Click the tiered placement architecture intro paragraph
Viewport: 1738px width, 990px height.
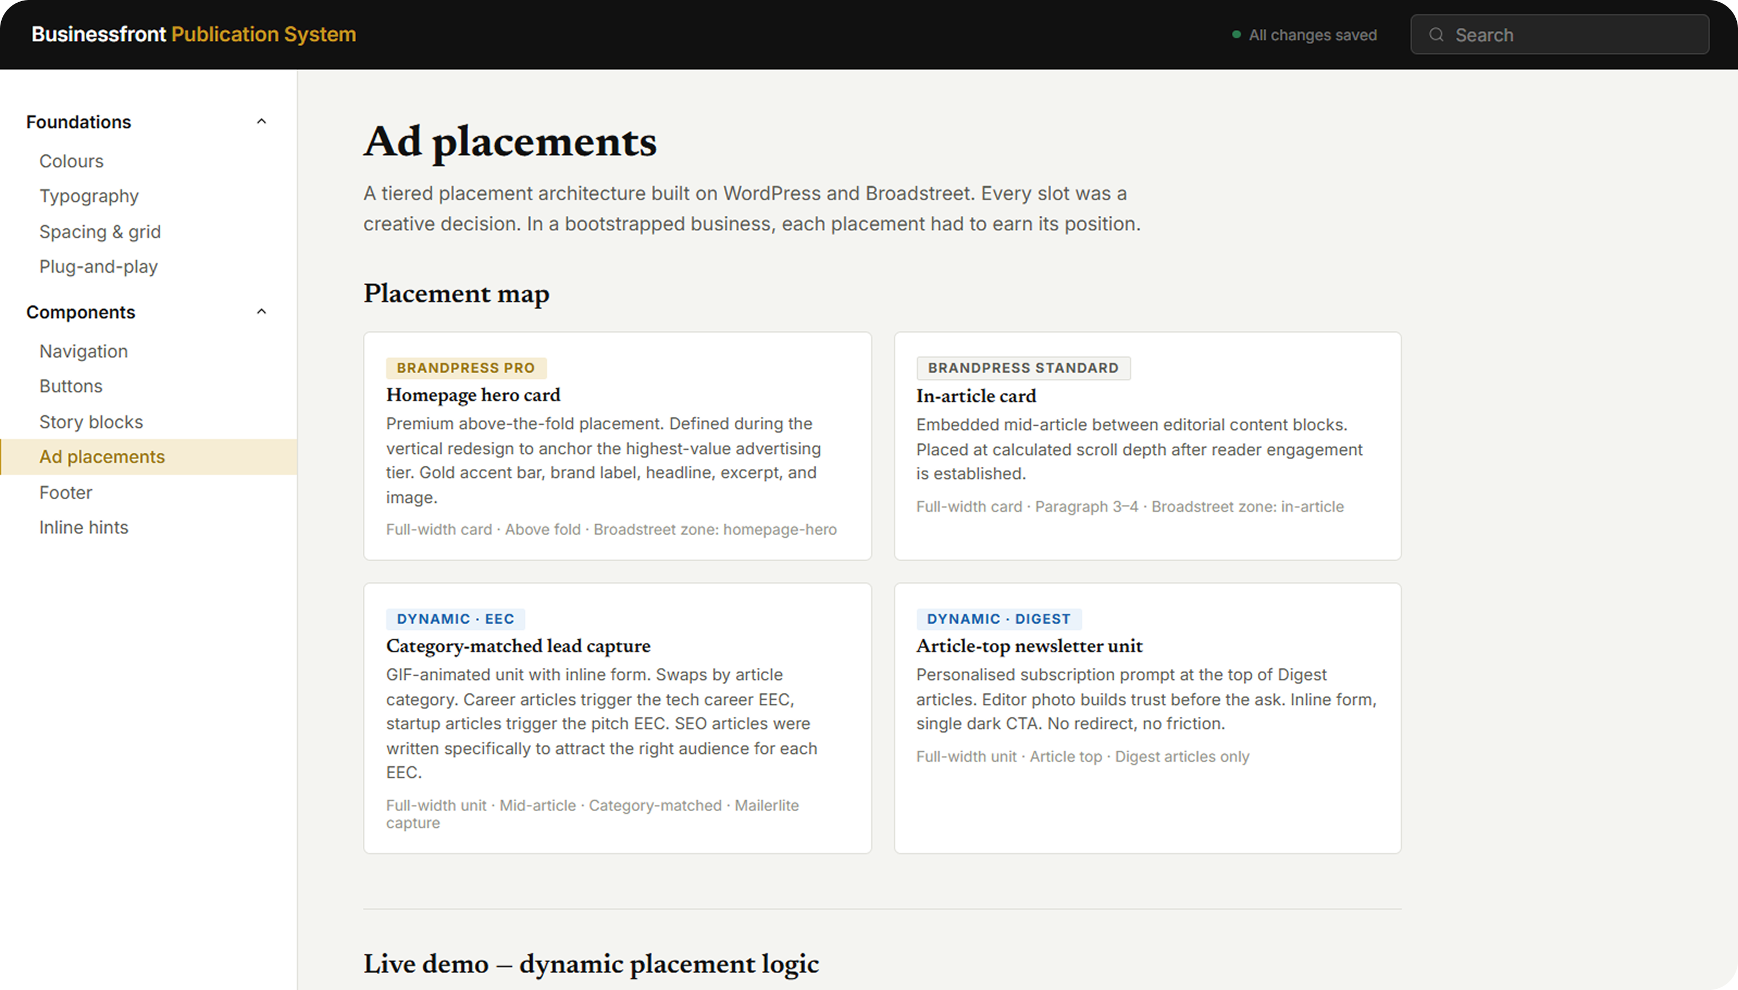click(752, 209)
